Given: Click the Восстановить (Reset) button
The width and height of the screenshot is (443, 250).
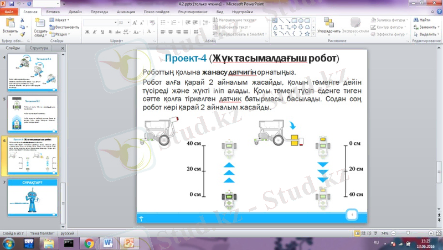Looking at the screenshot, I should 65,27.
